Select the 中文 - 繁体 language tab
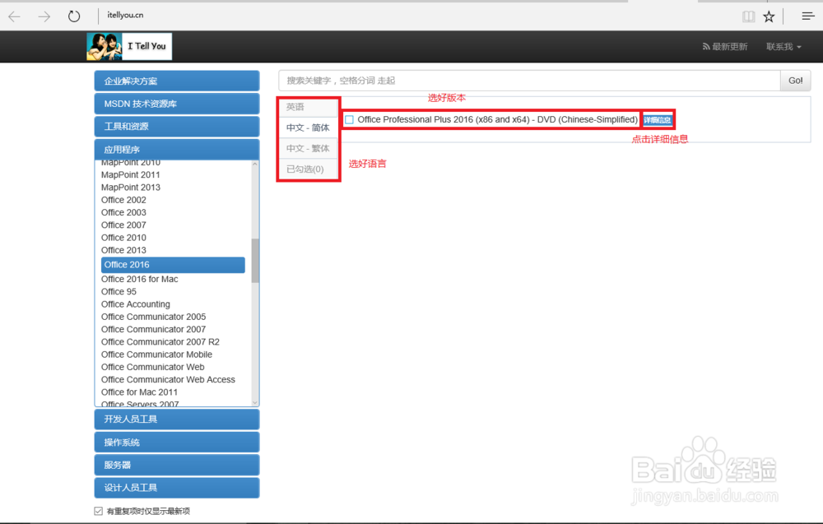The image size is (823, 524). tap(308, 148)
